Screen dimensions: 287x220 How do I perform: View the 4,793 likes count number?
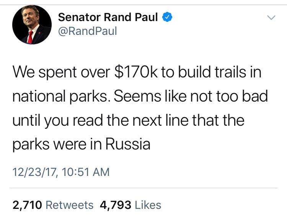tap(116, 205)
